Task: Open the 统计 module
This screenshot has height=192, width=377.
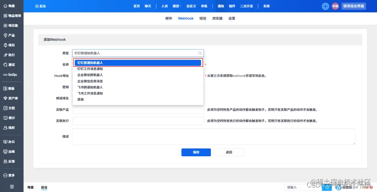Action: pos(9,118)
